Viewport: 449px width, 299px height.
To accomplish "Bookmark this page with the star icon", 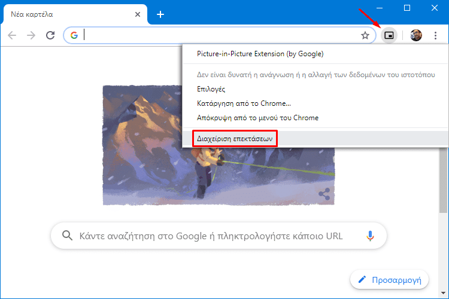I will click(x=365, y=35).
